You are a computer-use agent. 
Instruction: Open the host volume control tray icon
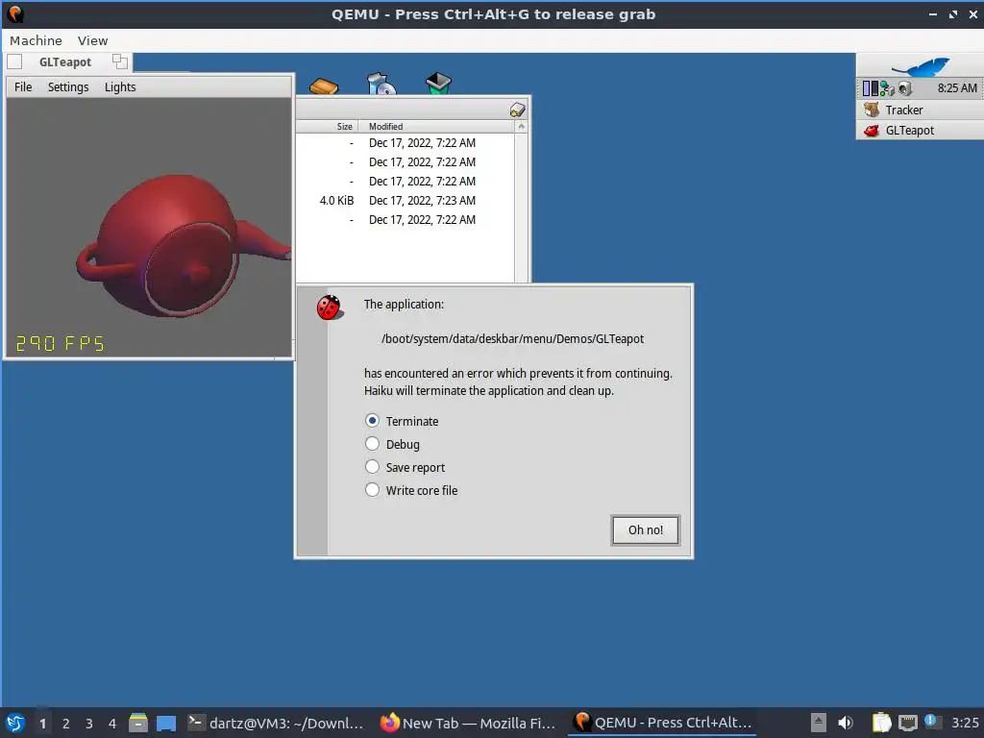846,723
